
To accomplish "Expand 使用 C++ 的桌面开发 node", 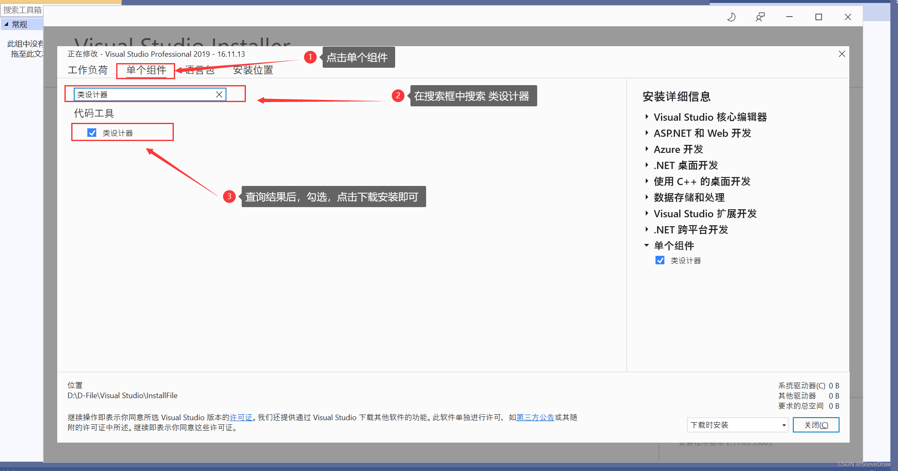I will coord(647,181).
